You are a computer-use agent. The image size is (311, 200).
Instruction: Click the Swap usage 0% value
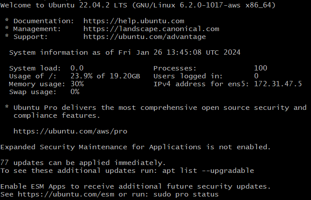(x=75, y=92)
